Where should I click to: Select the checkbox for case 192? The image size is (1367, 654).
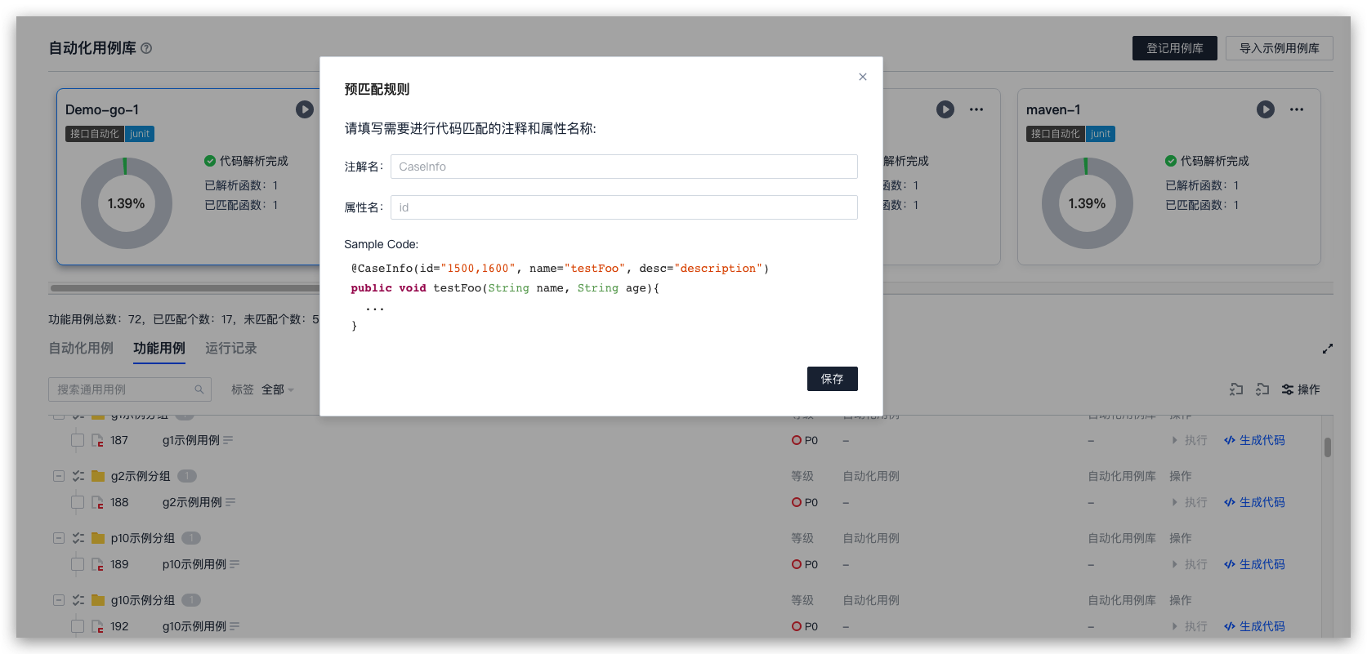(x=78, y=626)
